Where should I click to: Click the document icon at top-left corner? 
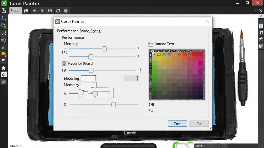[4, 11]
